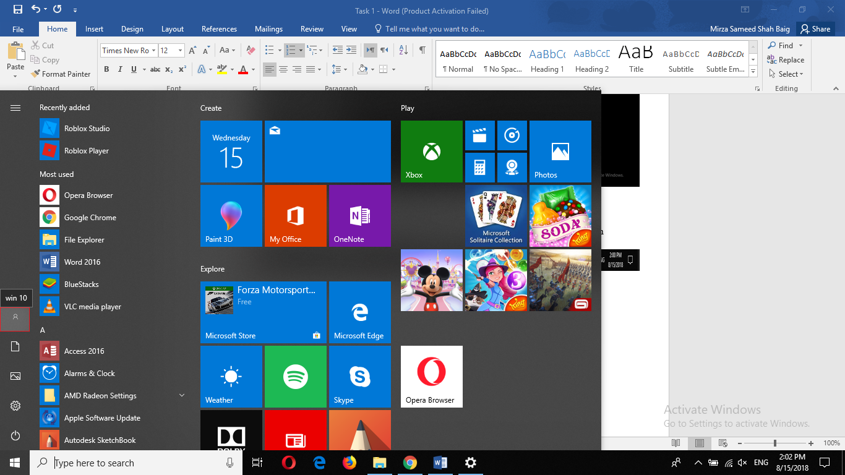The image size is (845, 475).
Task: Toggle bold formatting
Action: (x=106, y=69)
